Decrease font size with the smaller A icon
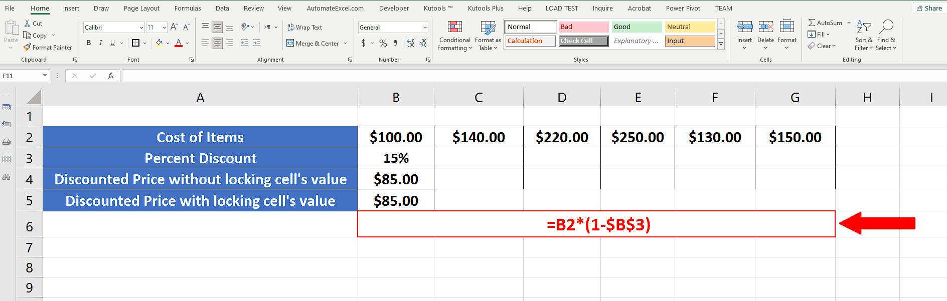The image size is (947, 301). 186,27
